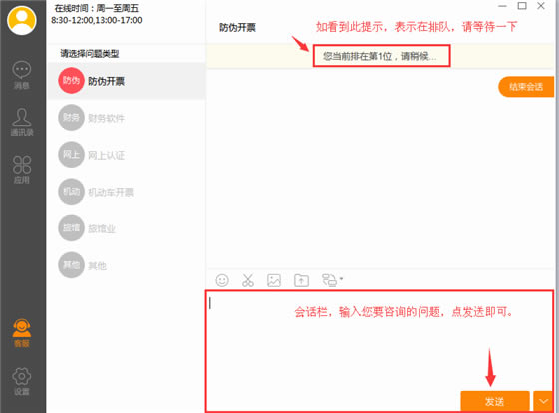Select 财务软件 question type

click(x=127, y=118)
